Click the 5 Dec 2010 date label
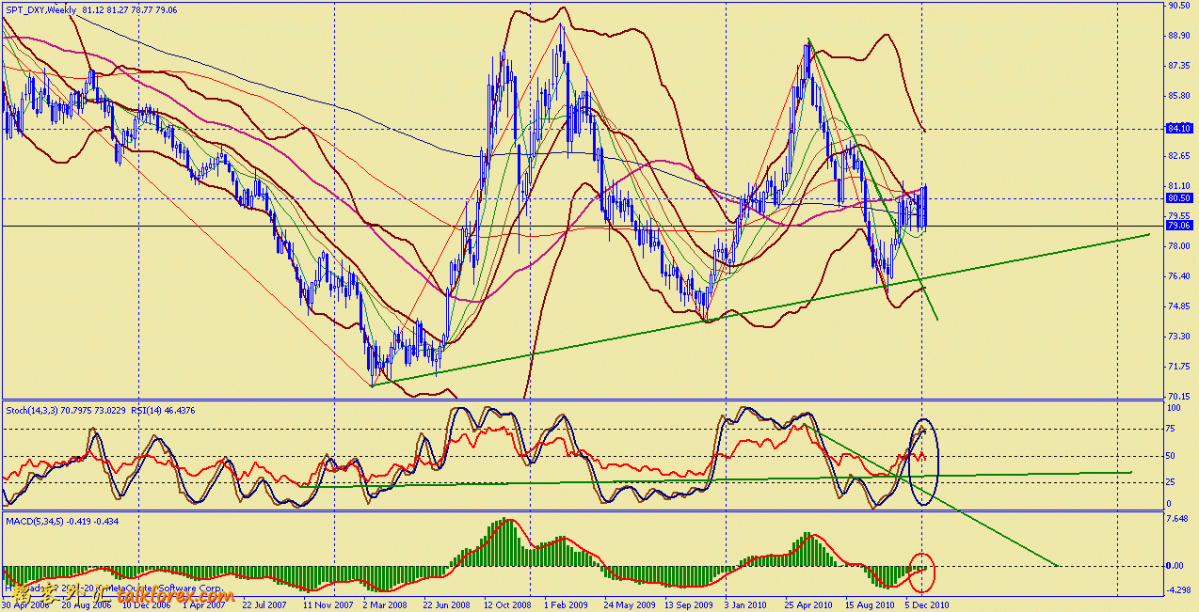The image size is (1199, 612). click(x=928, y=606)
